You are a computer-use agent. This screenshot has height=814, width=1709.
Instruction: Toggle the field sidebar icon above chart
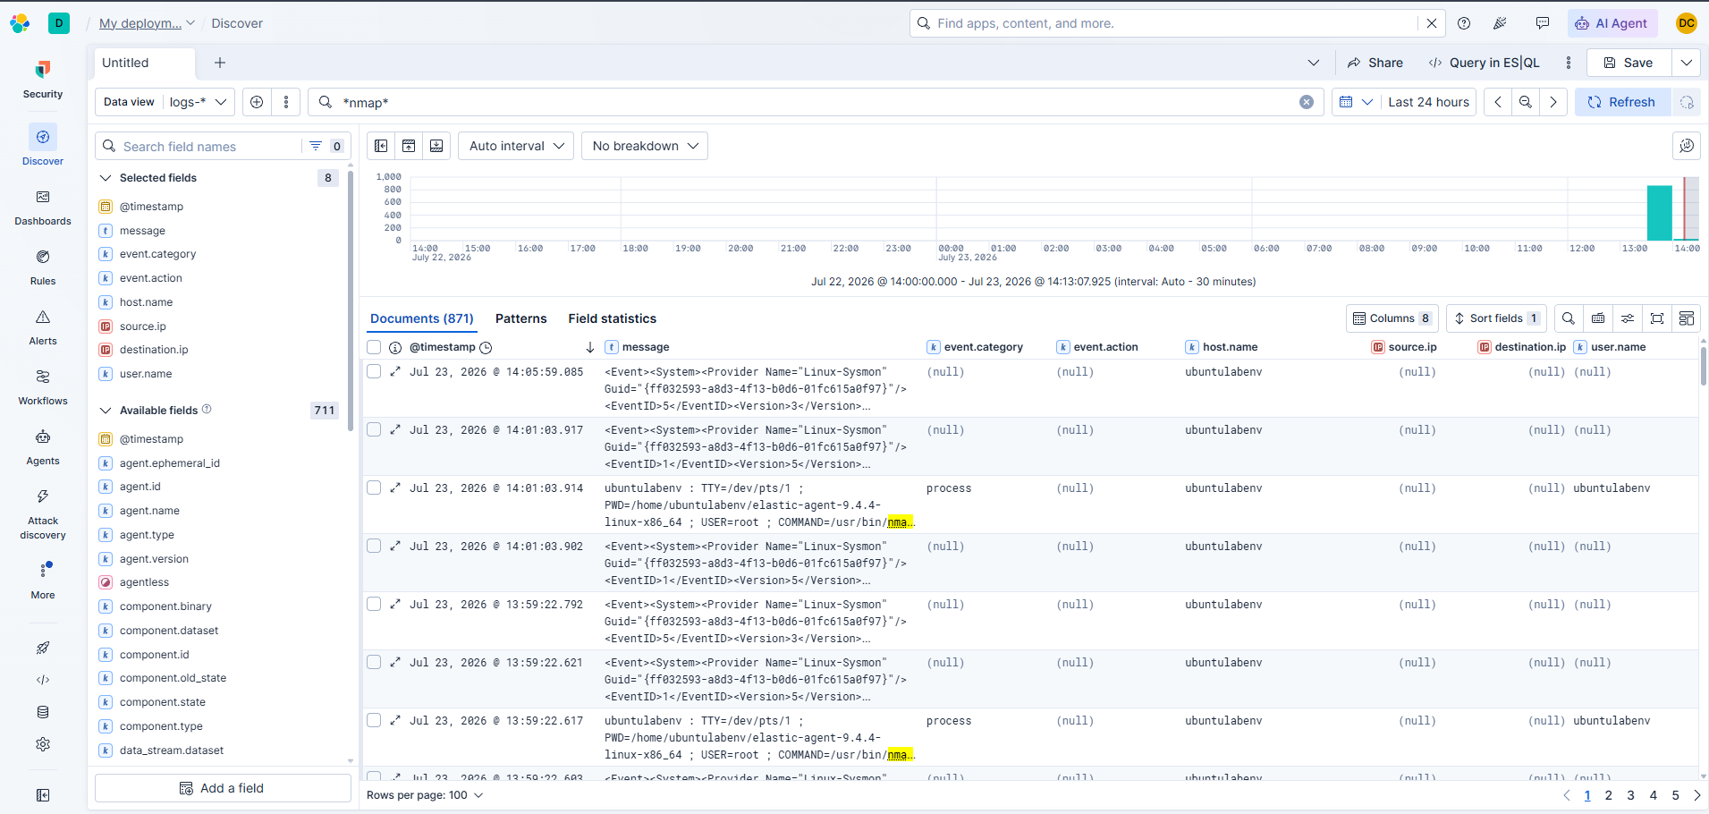point(381,146)
